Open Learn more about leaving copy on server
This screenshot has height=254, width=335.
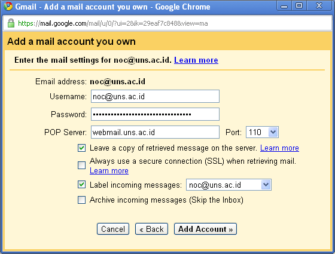click(279, 148)
